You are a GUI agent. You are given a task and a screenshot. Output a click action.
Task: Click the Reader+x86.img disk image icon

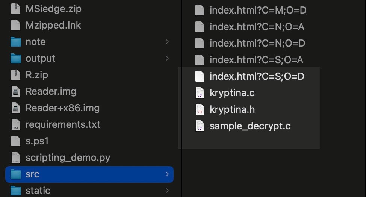(15, 108)
